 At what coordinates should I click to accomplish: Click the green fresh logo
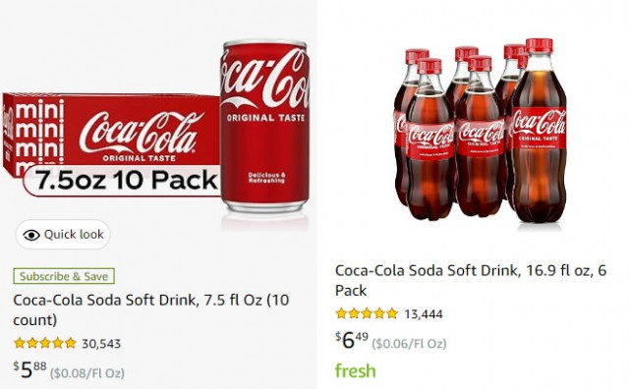tap(356, 371)
